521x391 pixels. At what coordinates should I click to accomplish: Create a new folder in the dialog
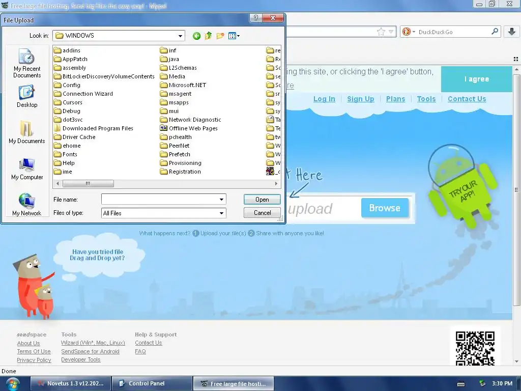pos(220,36)
